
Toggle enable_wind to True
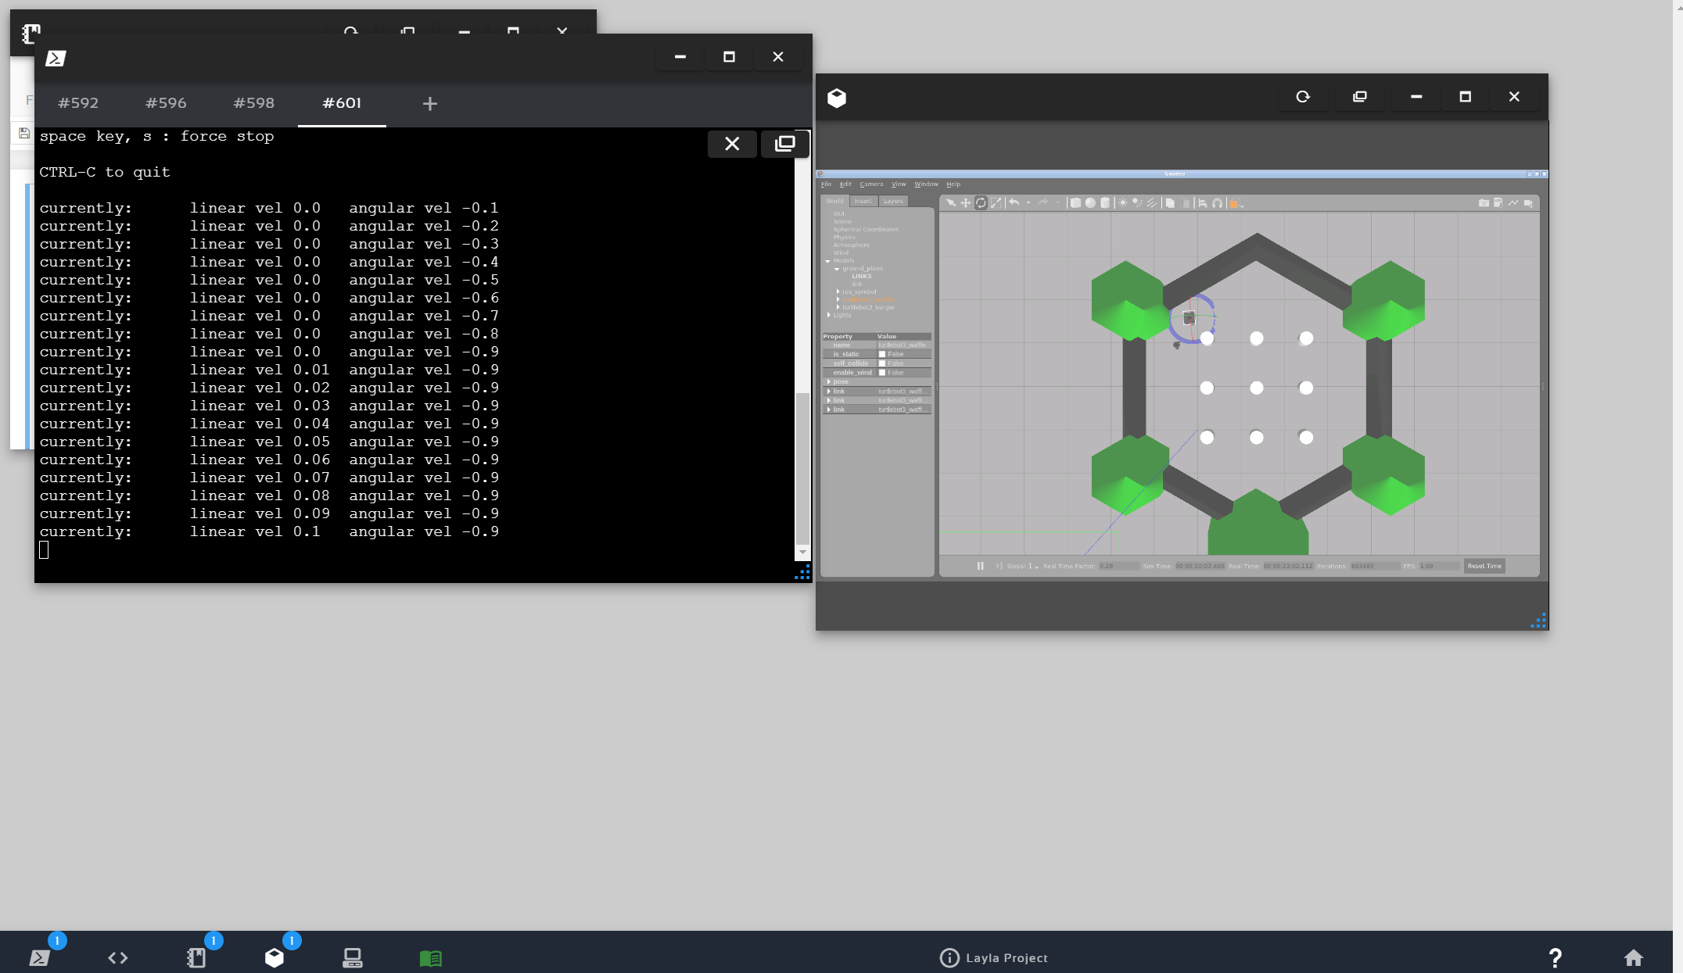pyautogui.click(x=882, y=372)
